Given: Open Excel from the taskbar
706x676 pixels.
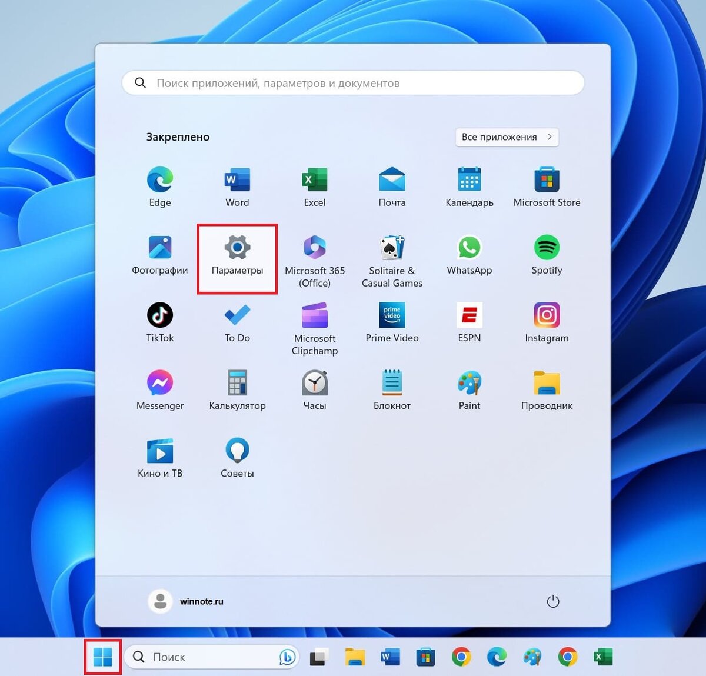Looking at the screenshot, I should (x=603, y=657).
